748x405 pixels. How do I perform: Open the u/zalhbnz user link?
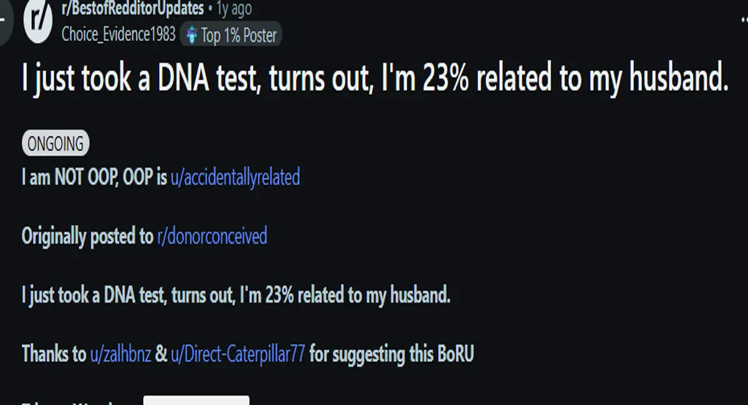[x=120, y=354]
